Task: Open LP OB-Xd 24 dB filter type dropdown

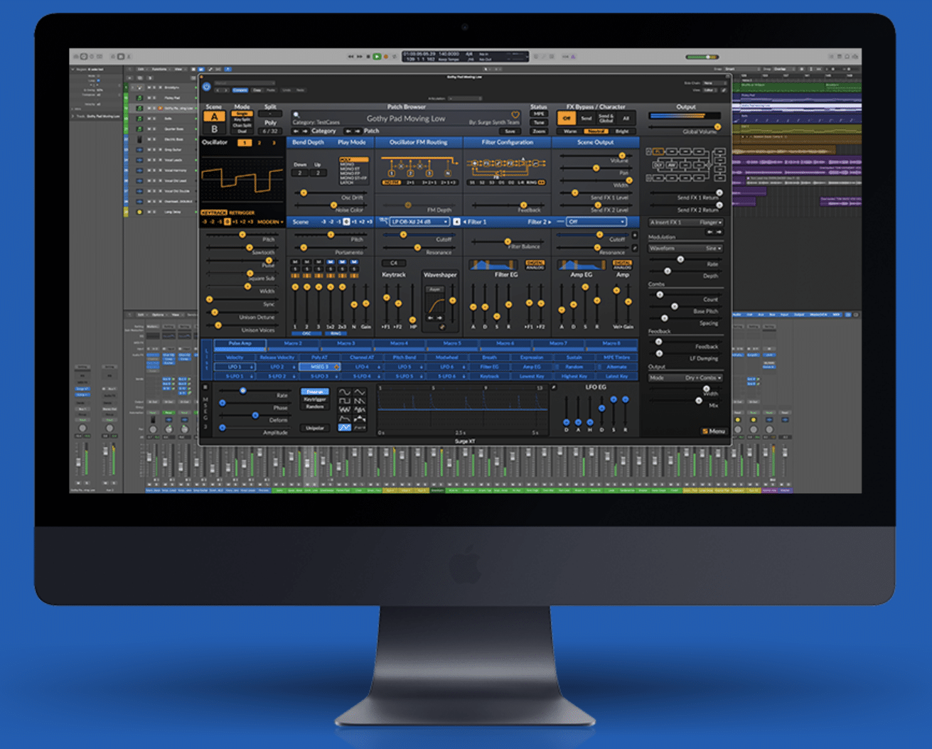Action: coord(419,222)
